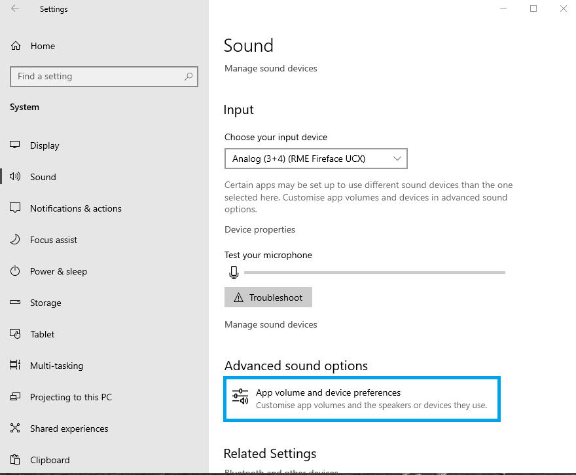Open Shared experiences settings
Screen dimensions: 576x475
[69, 428]
